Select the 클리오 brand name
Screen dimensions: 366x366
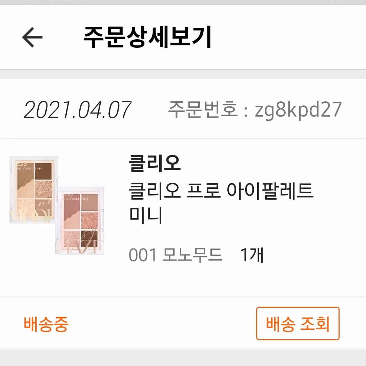155,163
